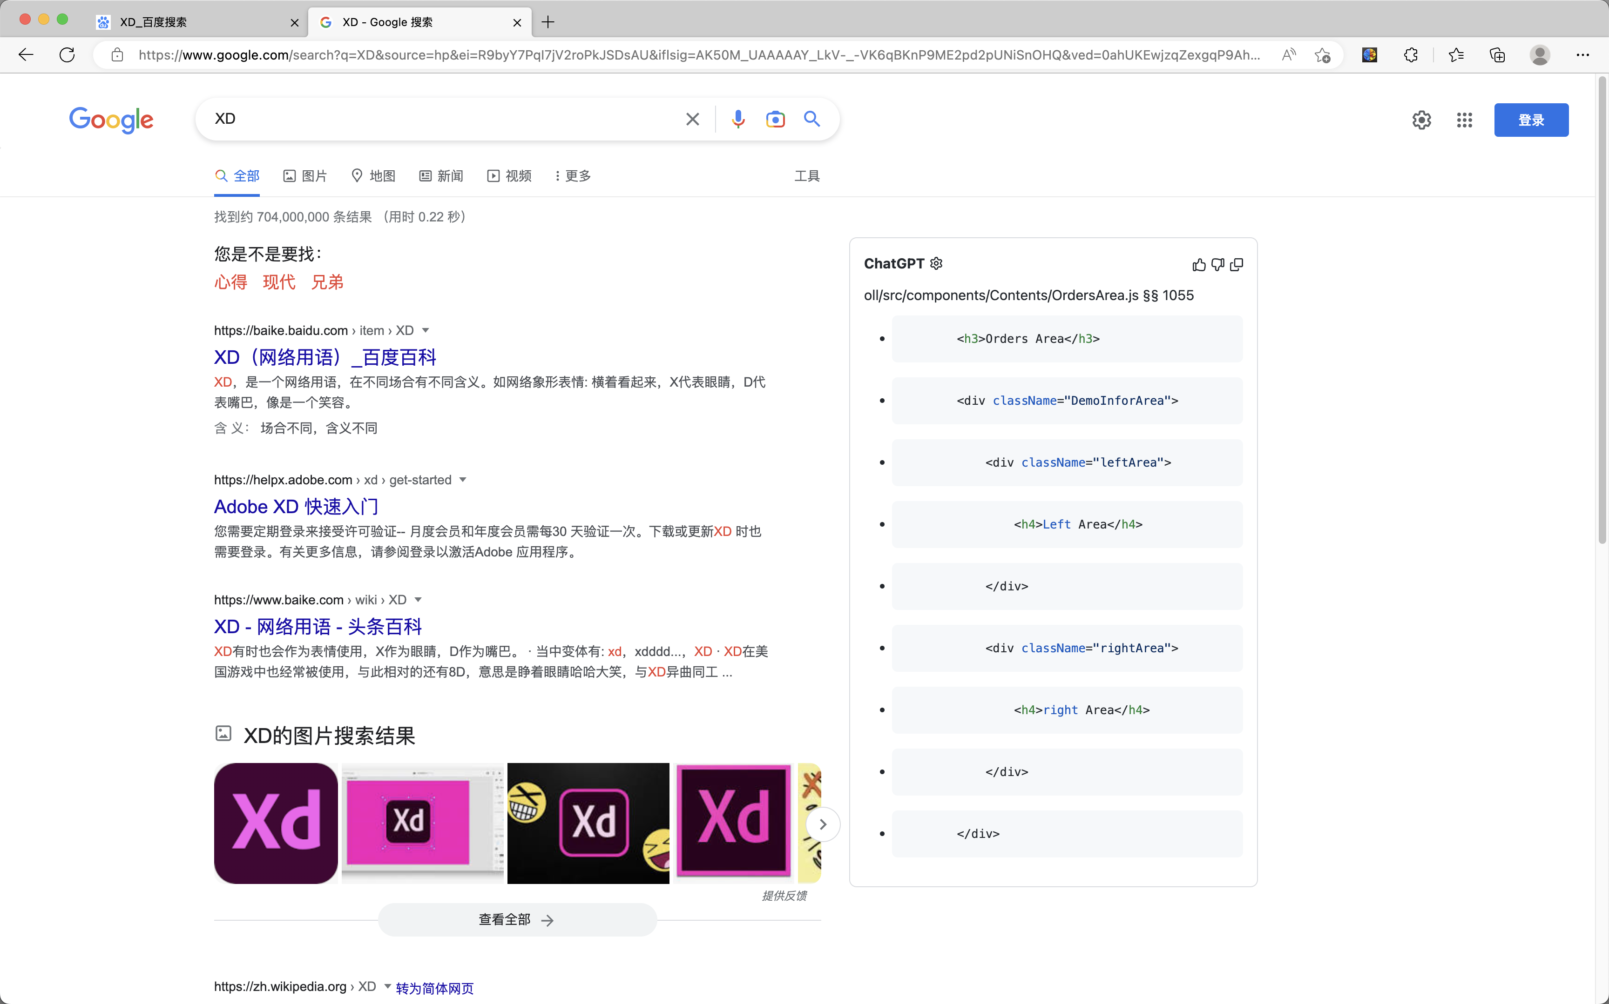Open the Adobe XD 快速入门 link
Viewport: 1609px width, 1004px height.
click(295, 507)
